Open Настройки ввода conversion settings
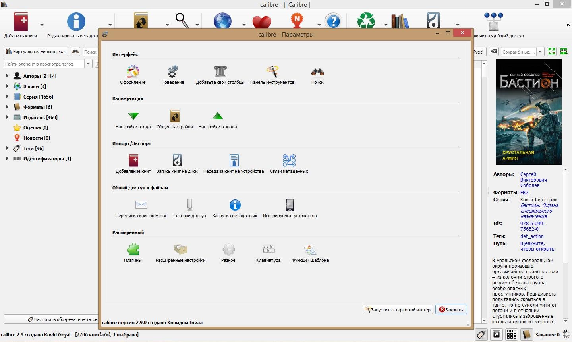The image size is (572, 342). click(x=133, y=120)
